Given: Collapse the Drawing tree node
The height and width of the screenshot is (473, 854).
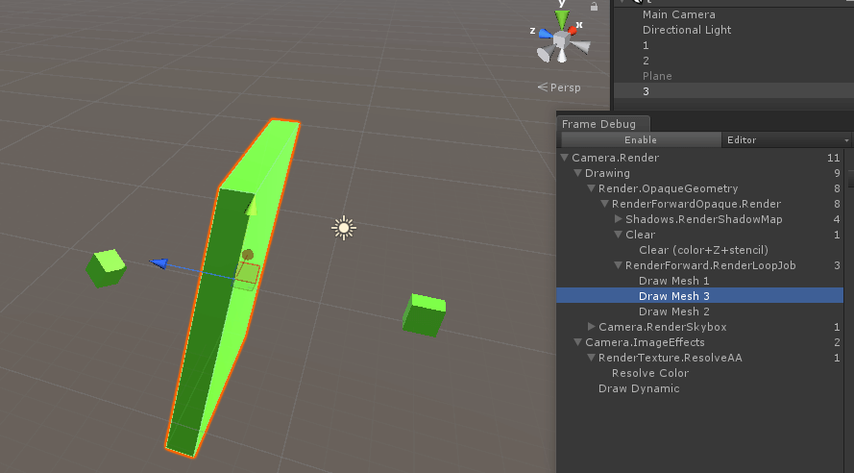Looking at the screenshot, I should click(x=578, y=173).
